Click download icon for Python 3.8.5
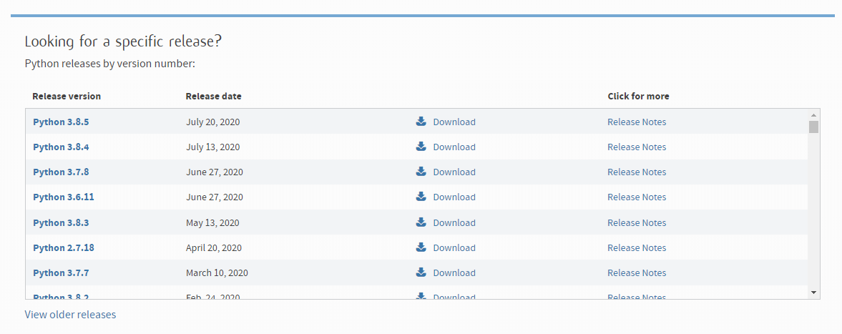This screenshot has width=842, height=334. [421, 122]
